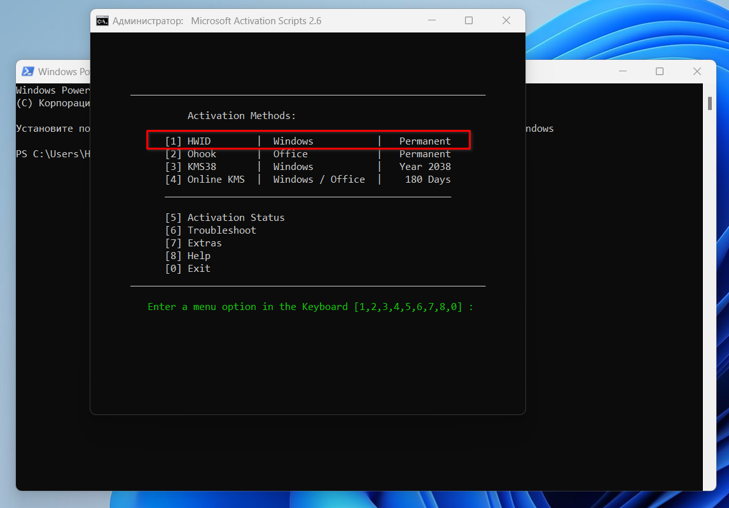
Task: Click the PowerShell vertical scrollbar thumb
Action: click(x=709, y=103)
